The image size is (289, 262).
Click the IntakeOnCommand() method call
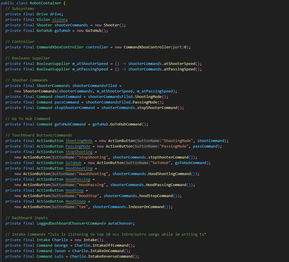(109, 251)
